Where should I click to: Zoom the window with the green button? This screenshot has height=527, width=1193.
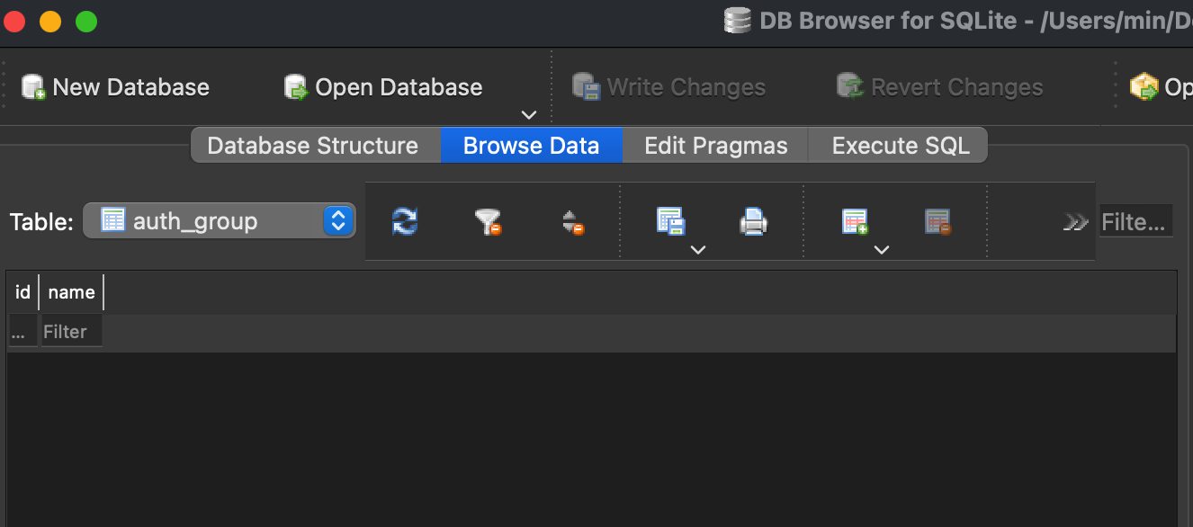(86, 22)
